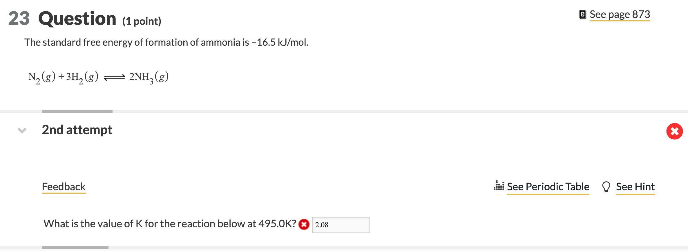
Task: Click the red incorrect mark beside 2nd attempt
Action: tap(674, 131)
